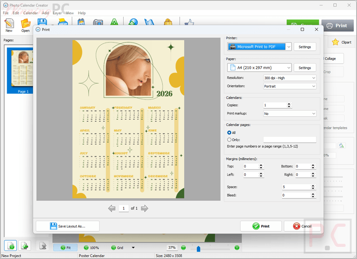Screen dimensions: 357x259
Task: Click the thumbs-up icon in the toolbar
Action: tap(189, 22)
